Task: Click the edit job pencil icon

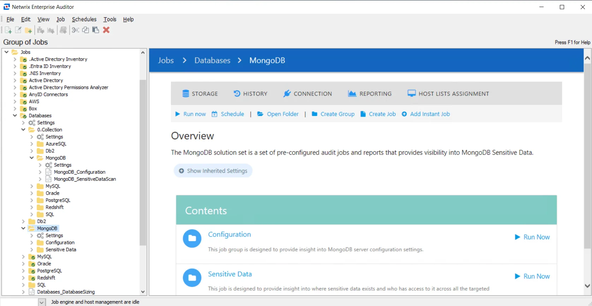Action: pyautogui.click(x=18, y=30)
